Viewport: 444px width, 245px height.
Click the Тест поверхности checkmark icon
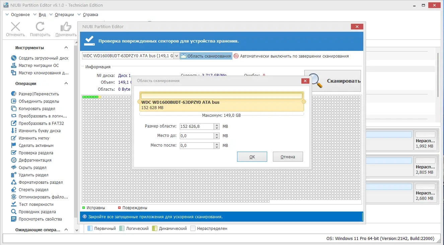coord(14,204)
